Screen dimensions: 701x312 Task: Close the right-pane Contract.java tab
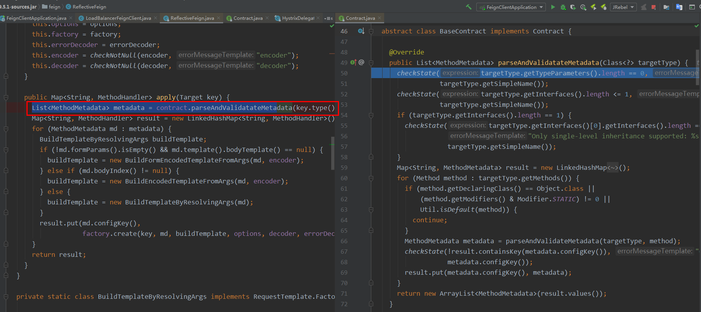point(379,18)
